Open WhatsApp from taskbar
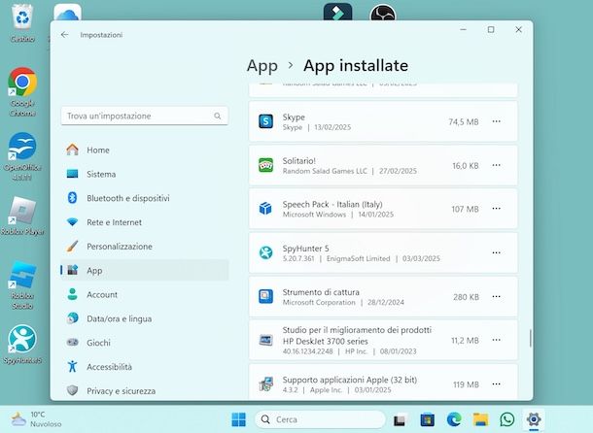 (507, 419)
